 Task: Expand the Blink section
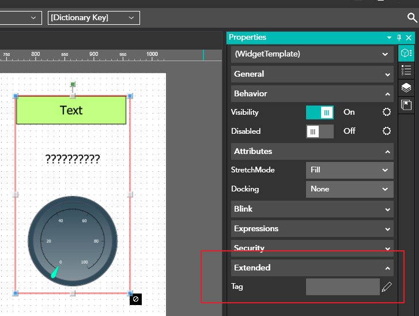click(x=312, y=209)
